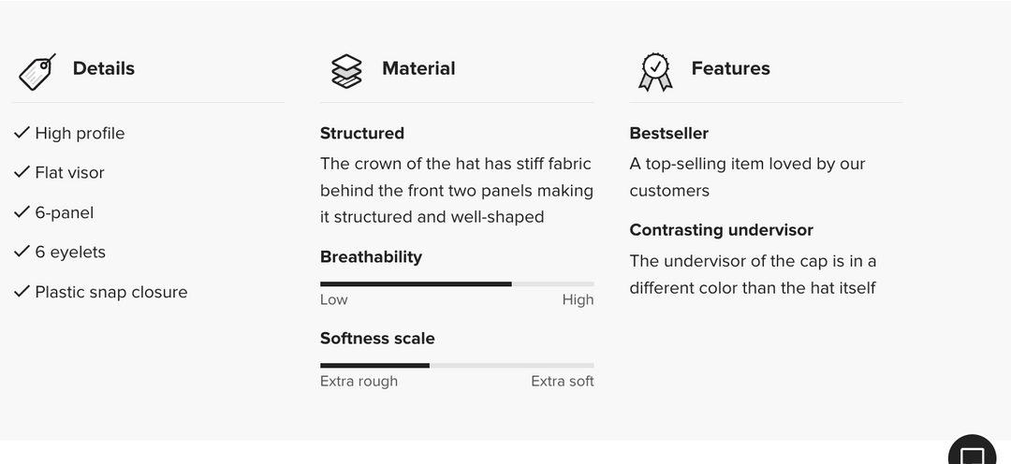Screen dimensions: 1011x464
Task: Click the checkmark beside 6 eyelets
Action: pos(22,252)
